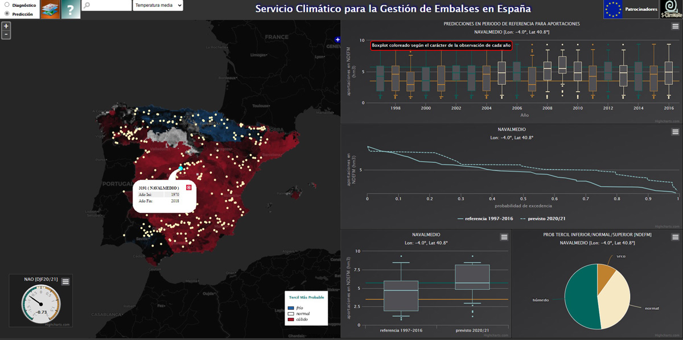Click the blue plus marker near Geneva
The image size is (683, 340).
point(338,40)
